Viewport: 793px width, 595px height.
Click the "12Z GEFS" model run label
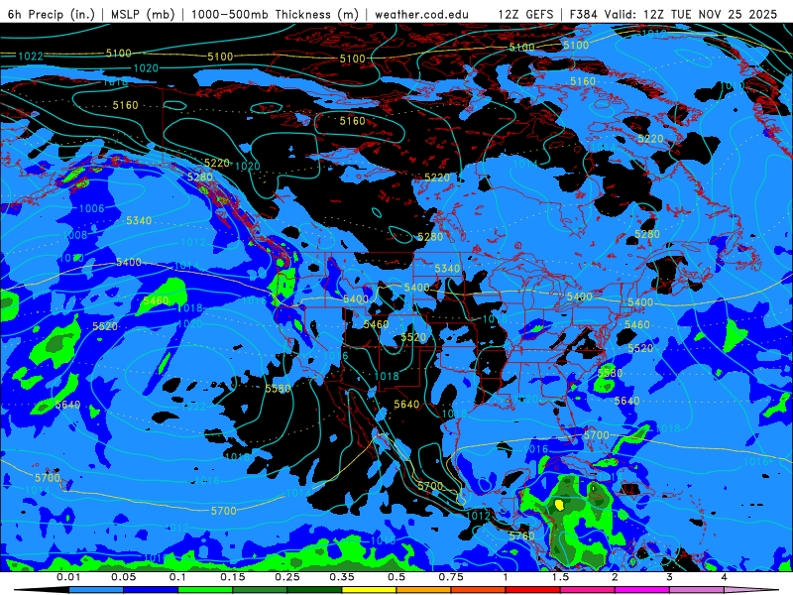[526, 14]
